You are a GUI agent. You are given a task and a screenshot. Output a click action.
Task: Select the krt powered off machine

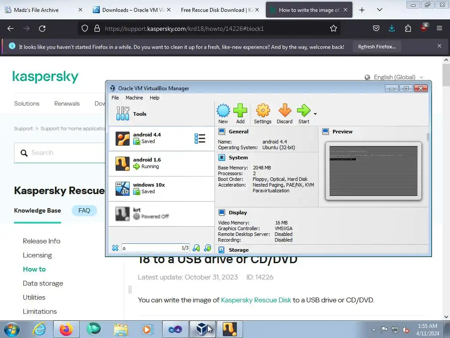point(161,213)
